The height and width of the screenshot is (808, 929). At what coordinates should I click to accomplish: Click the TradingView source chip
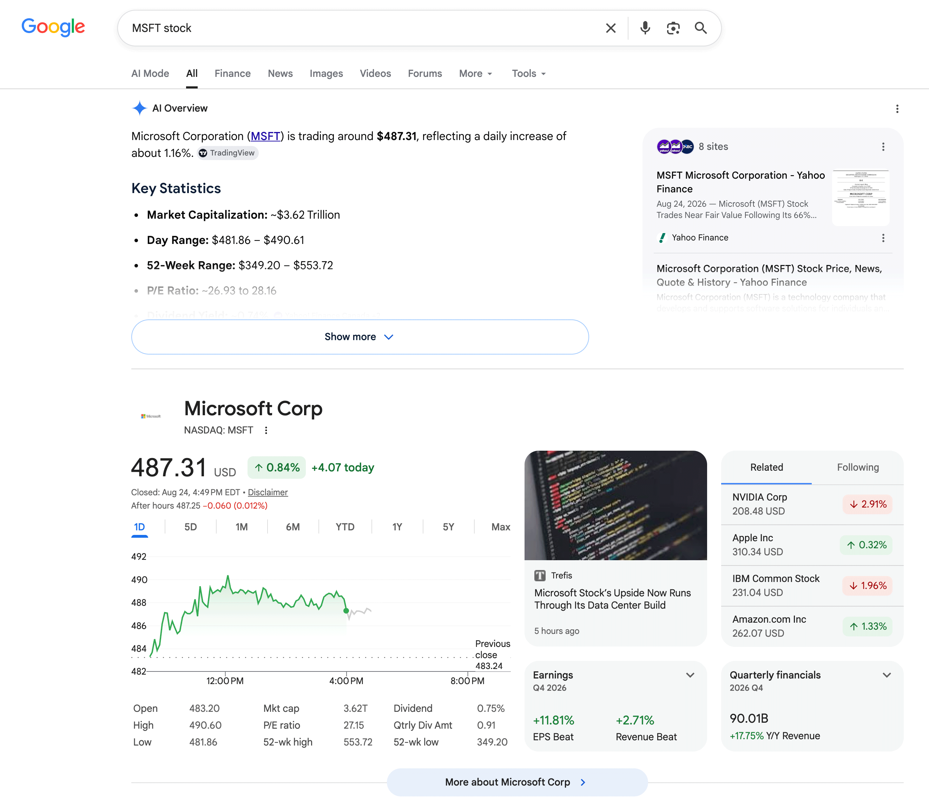point(227,153)
